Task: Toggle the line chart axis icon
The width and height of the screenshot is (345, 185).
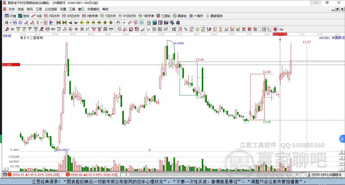Action: coord(270,29)
